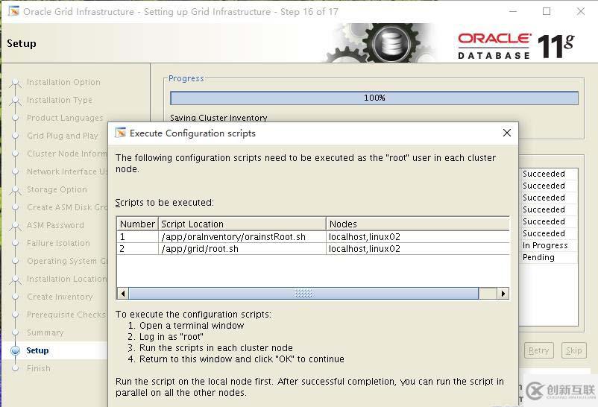Click the Saving Cluster Inventory status text
The height and width of the screenshot is (407, 598).
click(x=218, y=118)
